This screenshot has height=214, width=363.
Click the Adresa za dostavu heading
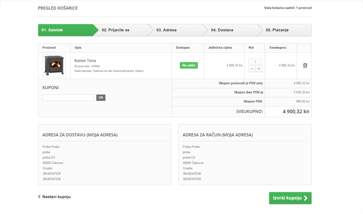pos(80,135)
